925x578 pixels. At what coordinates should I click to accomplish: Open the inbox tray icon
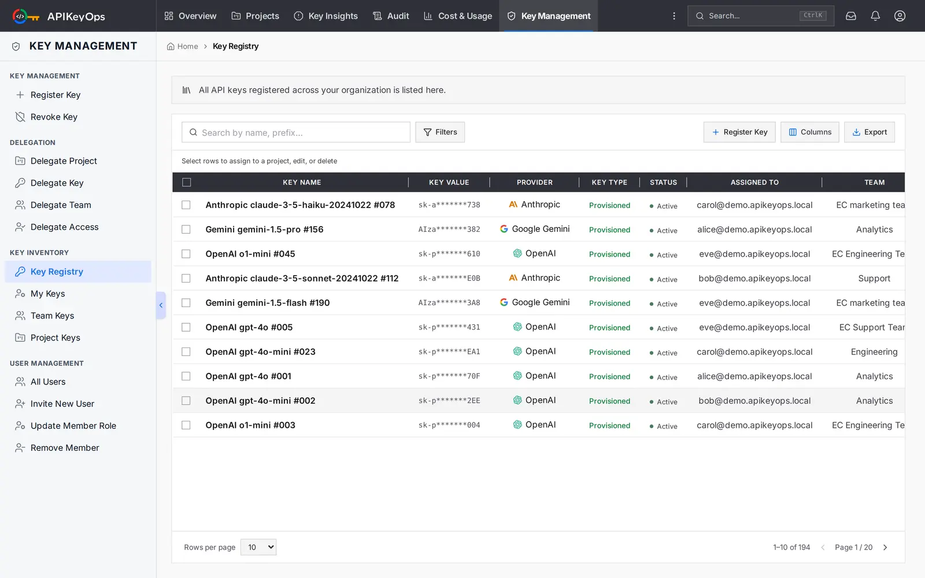(851, 16)
